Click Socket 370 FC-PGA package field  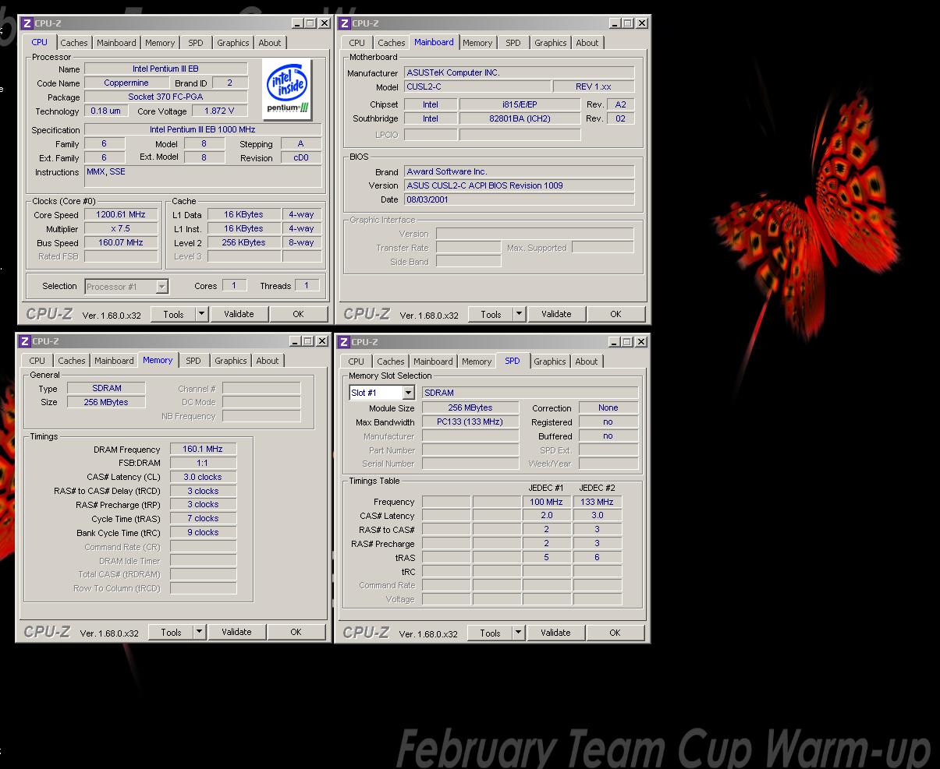coord(165,97)
